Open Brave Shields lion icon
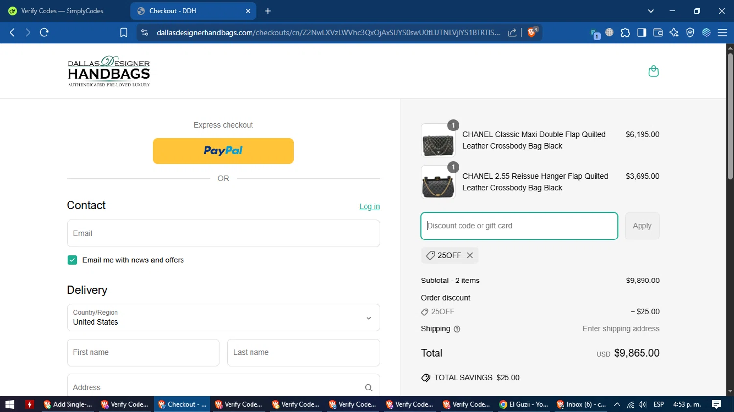Screen dimensions: 734x412 [532, 32]
